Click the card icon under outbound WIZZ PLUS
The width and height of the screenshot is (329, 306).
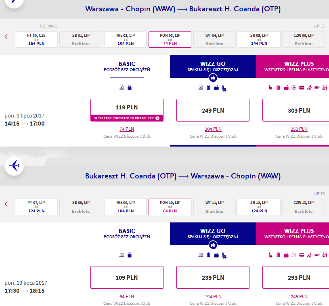coord(302,88)
